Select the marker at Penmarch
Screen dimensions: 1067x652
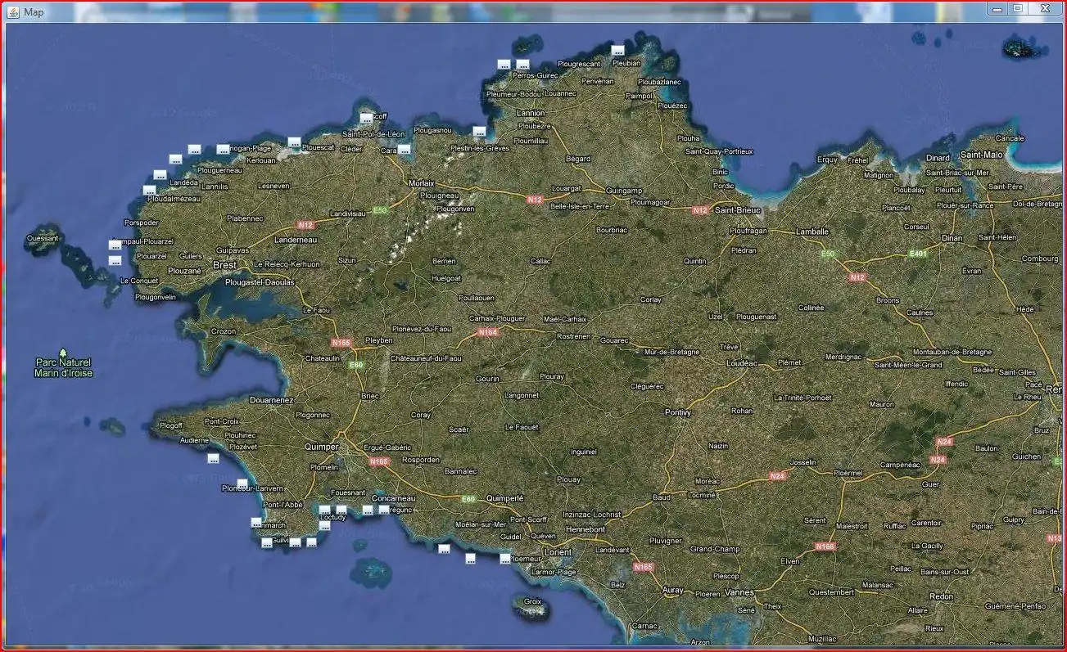click(x=256, y=523)
